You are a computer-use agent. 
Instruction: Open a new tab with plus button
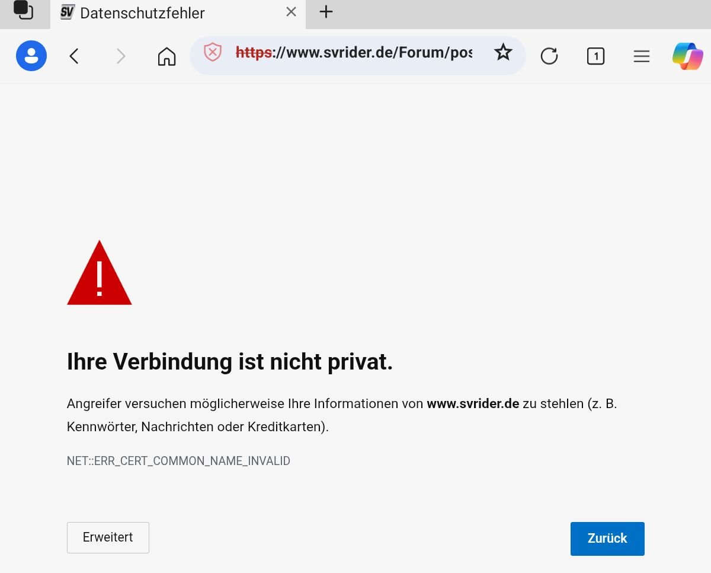[x=326, y=12]
